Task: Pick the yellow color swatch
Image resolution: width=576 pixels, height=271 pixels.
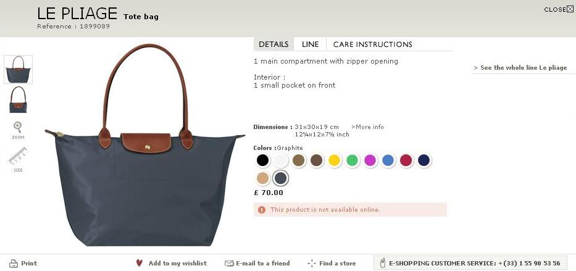Action: point(334,161)
